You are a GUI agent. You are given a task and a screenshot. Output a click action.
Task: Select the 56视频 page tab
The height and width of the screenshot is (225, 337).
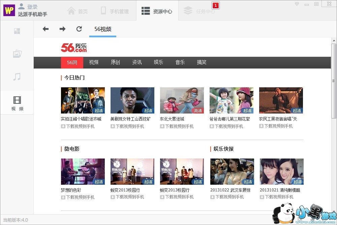103,29
